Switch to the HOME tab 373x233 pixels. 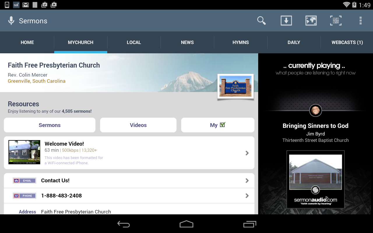(27, 43)
